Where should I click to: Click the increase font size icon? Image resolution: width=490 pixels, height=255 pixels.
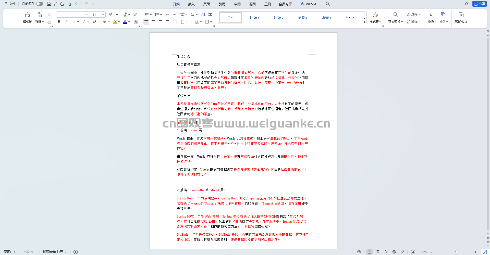point(110,15)
